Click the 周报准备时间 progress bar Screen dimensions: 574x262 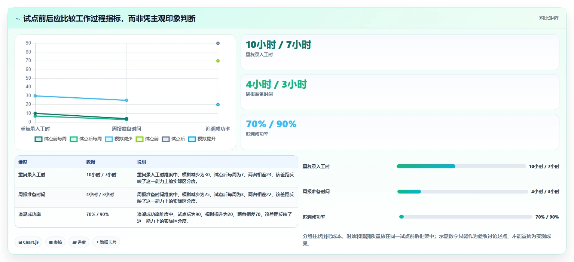tap(462, 192)
